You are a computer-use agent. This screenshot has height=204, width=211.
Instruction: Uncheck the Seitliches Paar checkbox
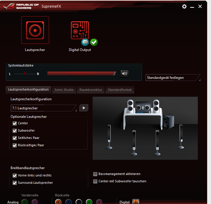15,138
